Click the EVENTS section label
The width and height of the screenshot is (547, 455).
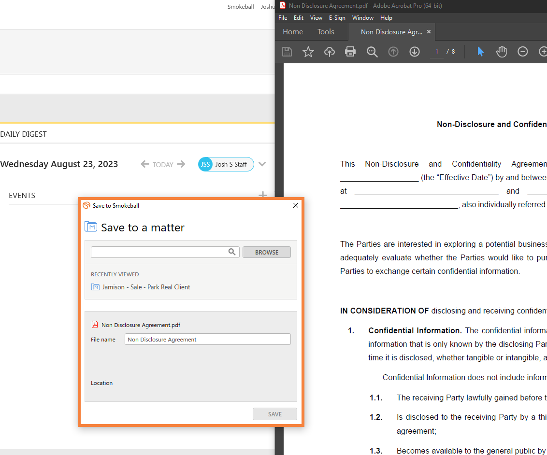tap(22, 196)
